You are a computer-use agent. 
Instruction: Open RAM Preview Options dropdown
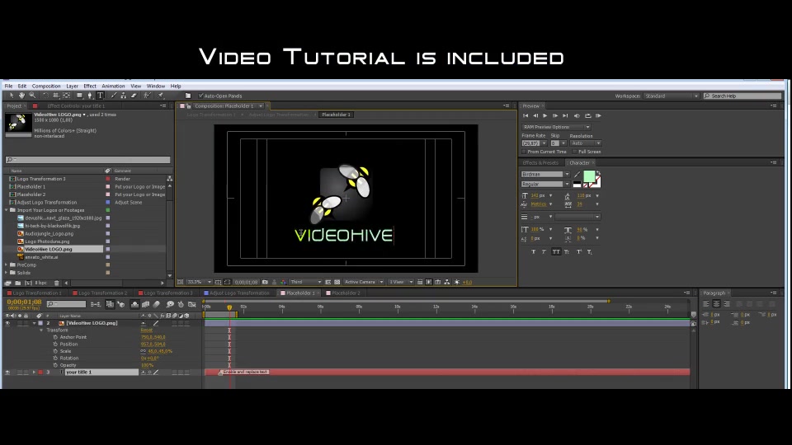point(555,127)
